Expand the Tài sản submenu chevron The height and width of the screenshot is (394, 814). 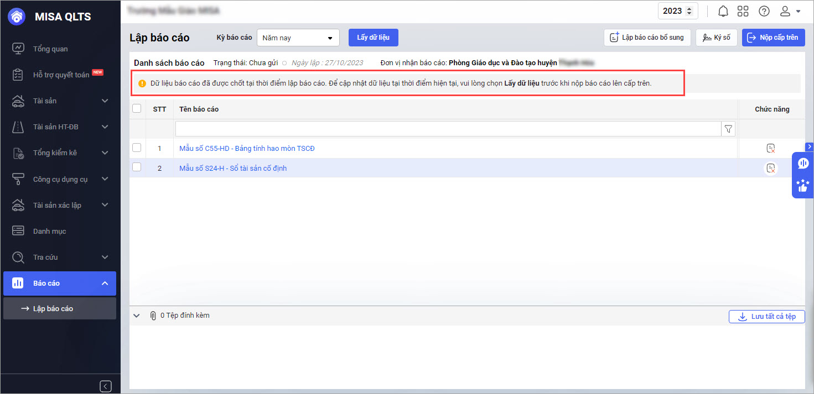(x=105, y=101)
